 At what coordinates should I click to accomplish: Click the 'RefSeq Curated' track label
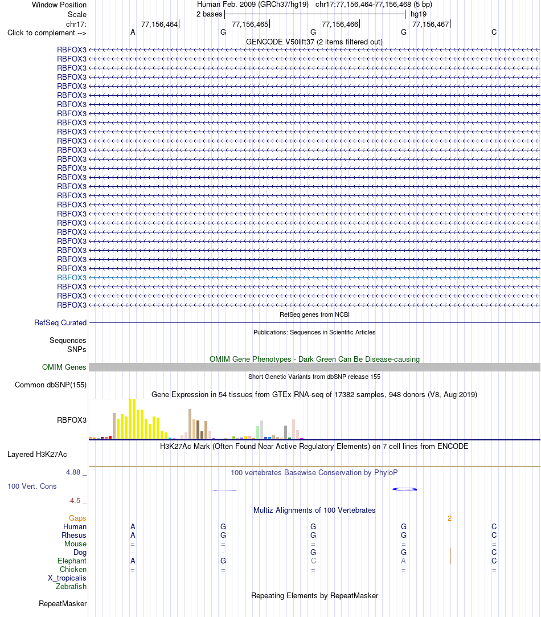[60, 322]
